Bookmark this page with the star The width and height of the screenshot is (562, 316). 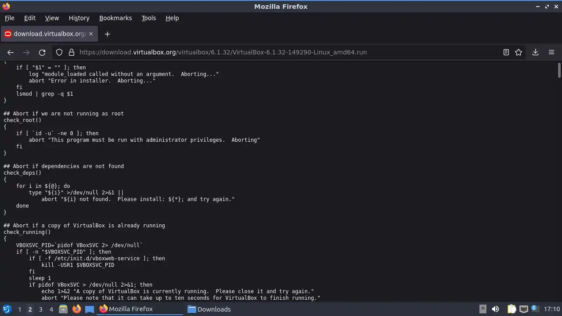click(x=519, y=52)
